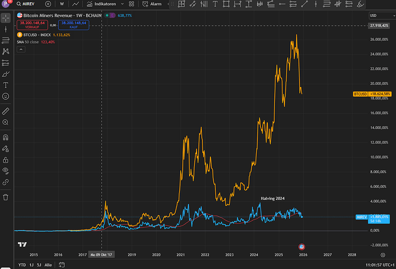
Task: Open the Alarm menu
Action: (152, 4)
